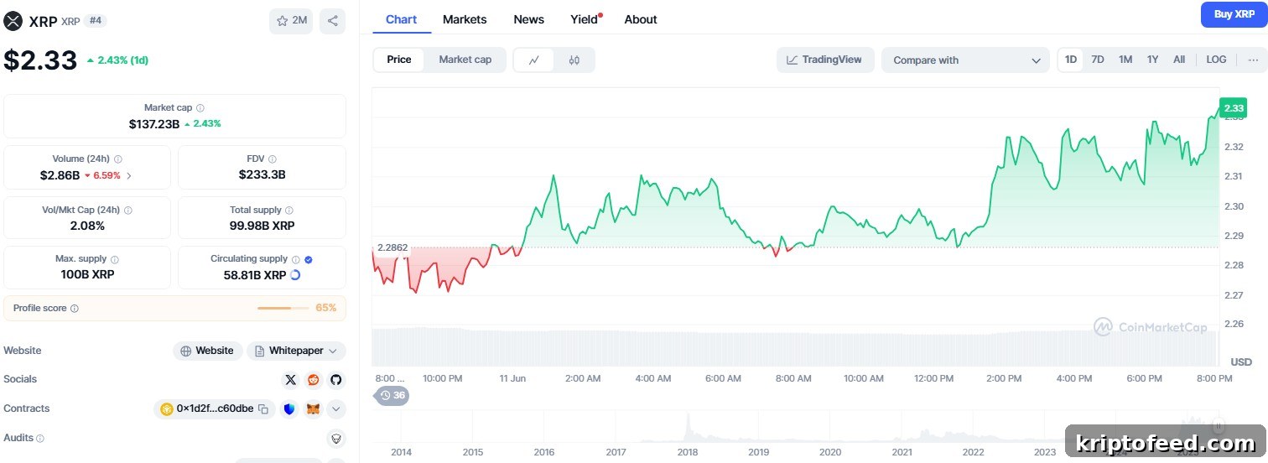Select Market cap chart mode

pyautogui.click(x=465, y=60)
